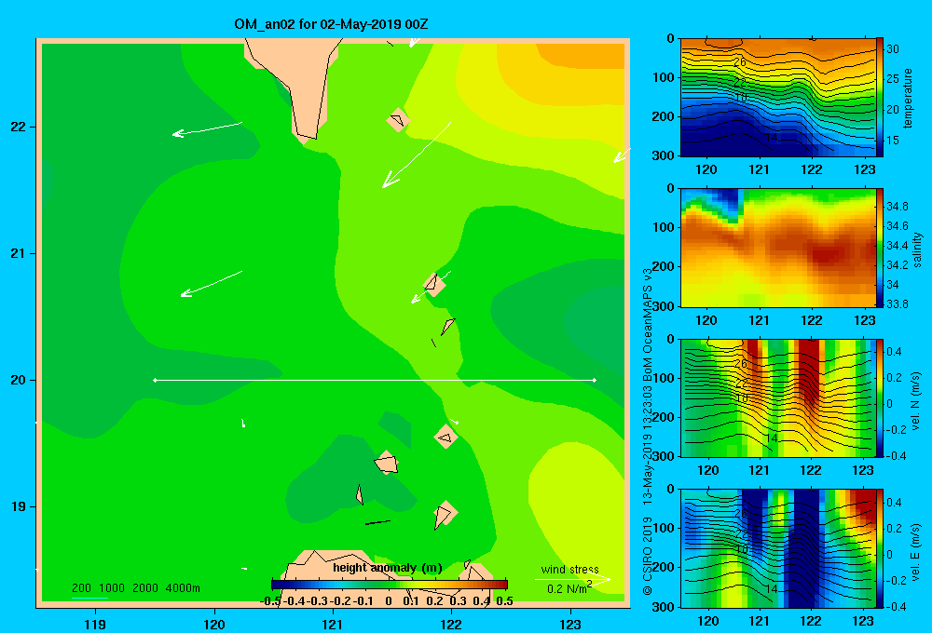Viewport: 932px width, 633px height.
Task: Click the island near 121.9E 19N
Action: (445, 514)
